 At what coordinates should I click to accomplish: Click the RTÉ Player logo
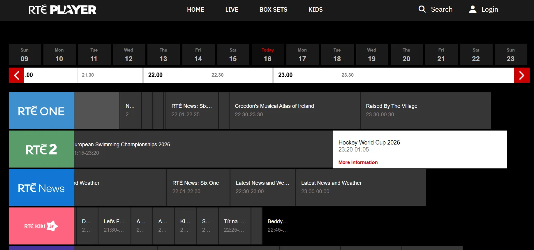point(62,10)
